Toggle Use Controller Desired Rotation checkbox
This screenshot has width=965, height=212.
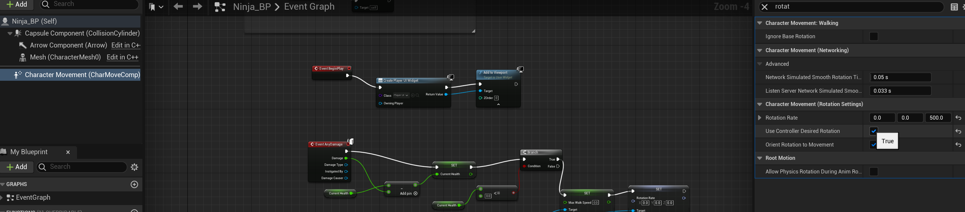(874, 131)
